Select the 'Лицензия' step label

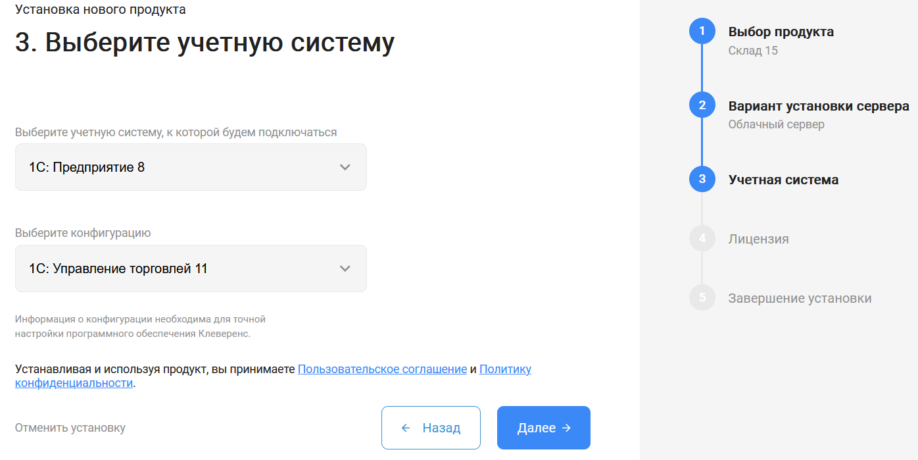point(758,239)
